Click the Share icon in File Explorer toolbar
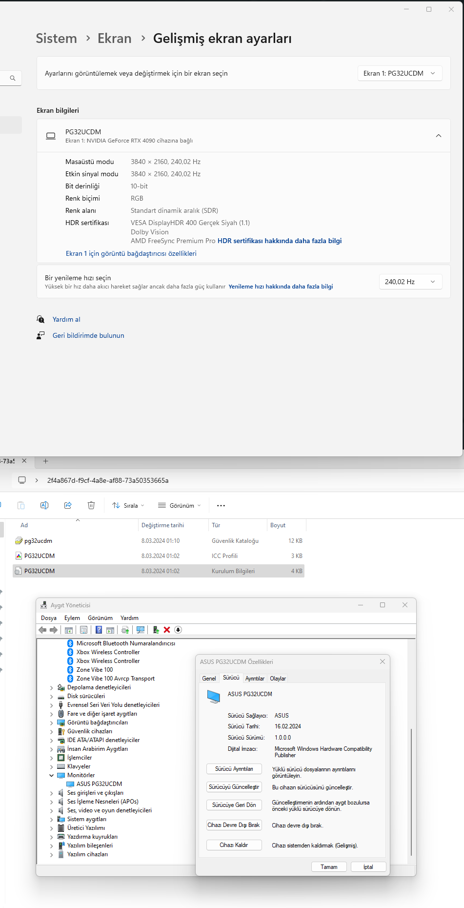Image resolution: width=464 pixels, height=908 pixels. click(x=68, y=505)
